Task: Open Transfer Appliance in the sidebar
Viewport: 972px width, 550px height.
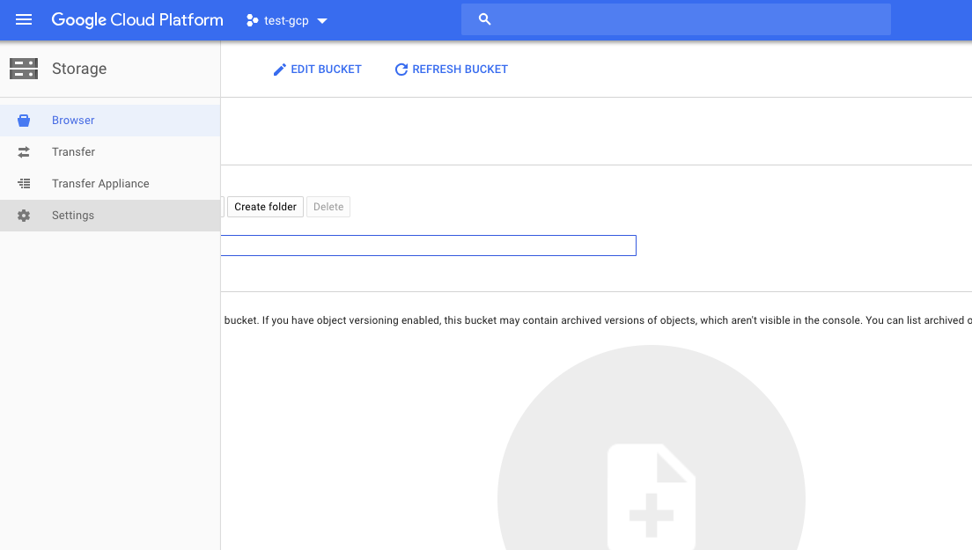Action: point(110,183)
